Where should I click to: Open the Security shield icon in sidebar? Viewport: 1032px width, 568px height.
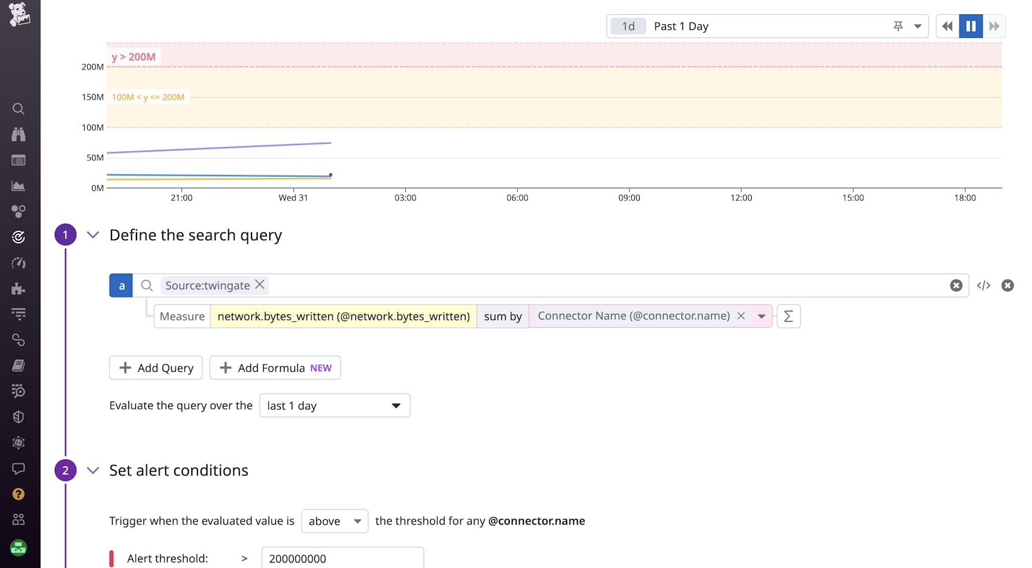(18, 417)
